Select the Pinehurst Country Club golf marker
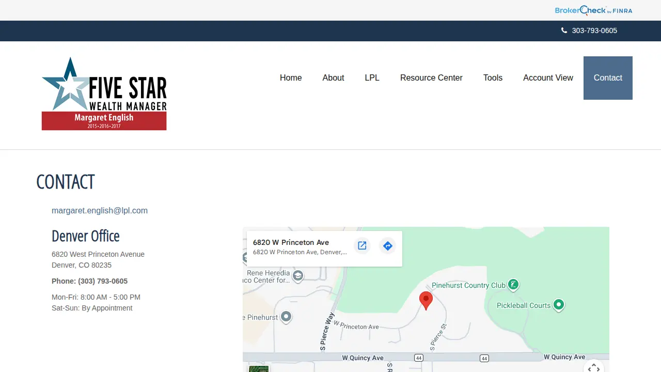661x372 pixels. 513,284
